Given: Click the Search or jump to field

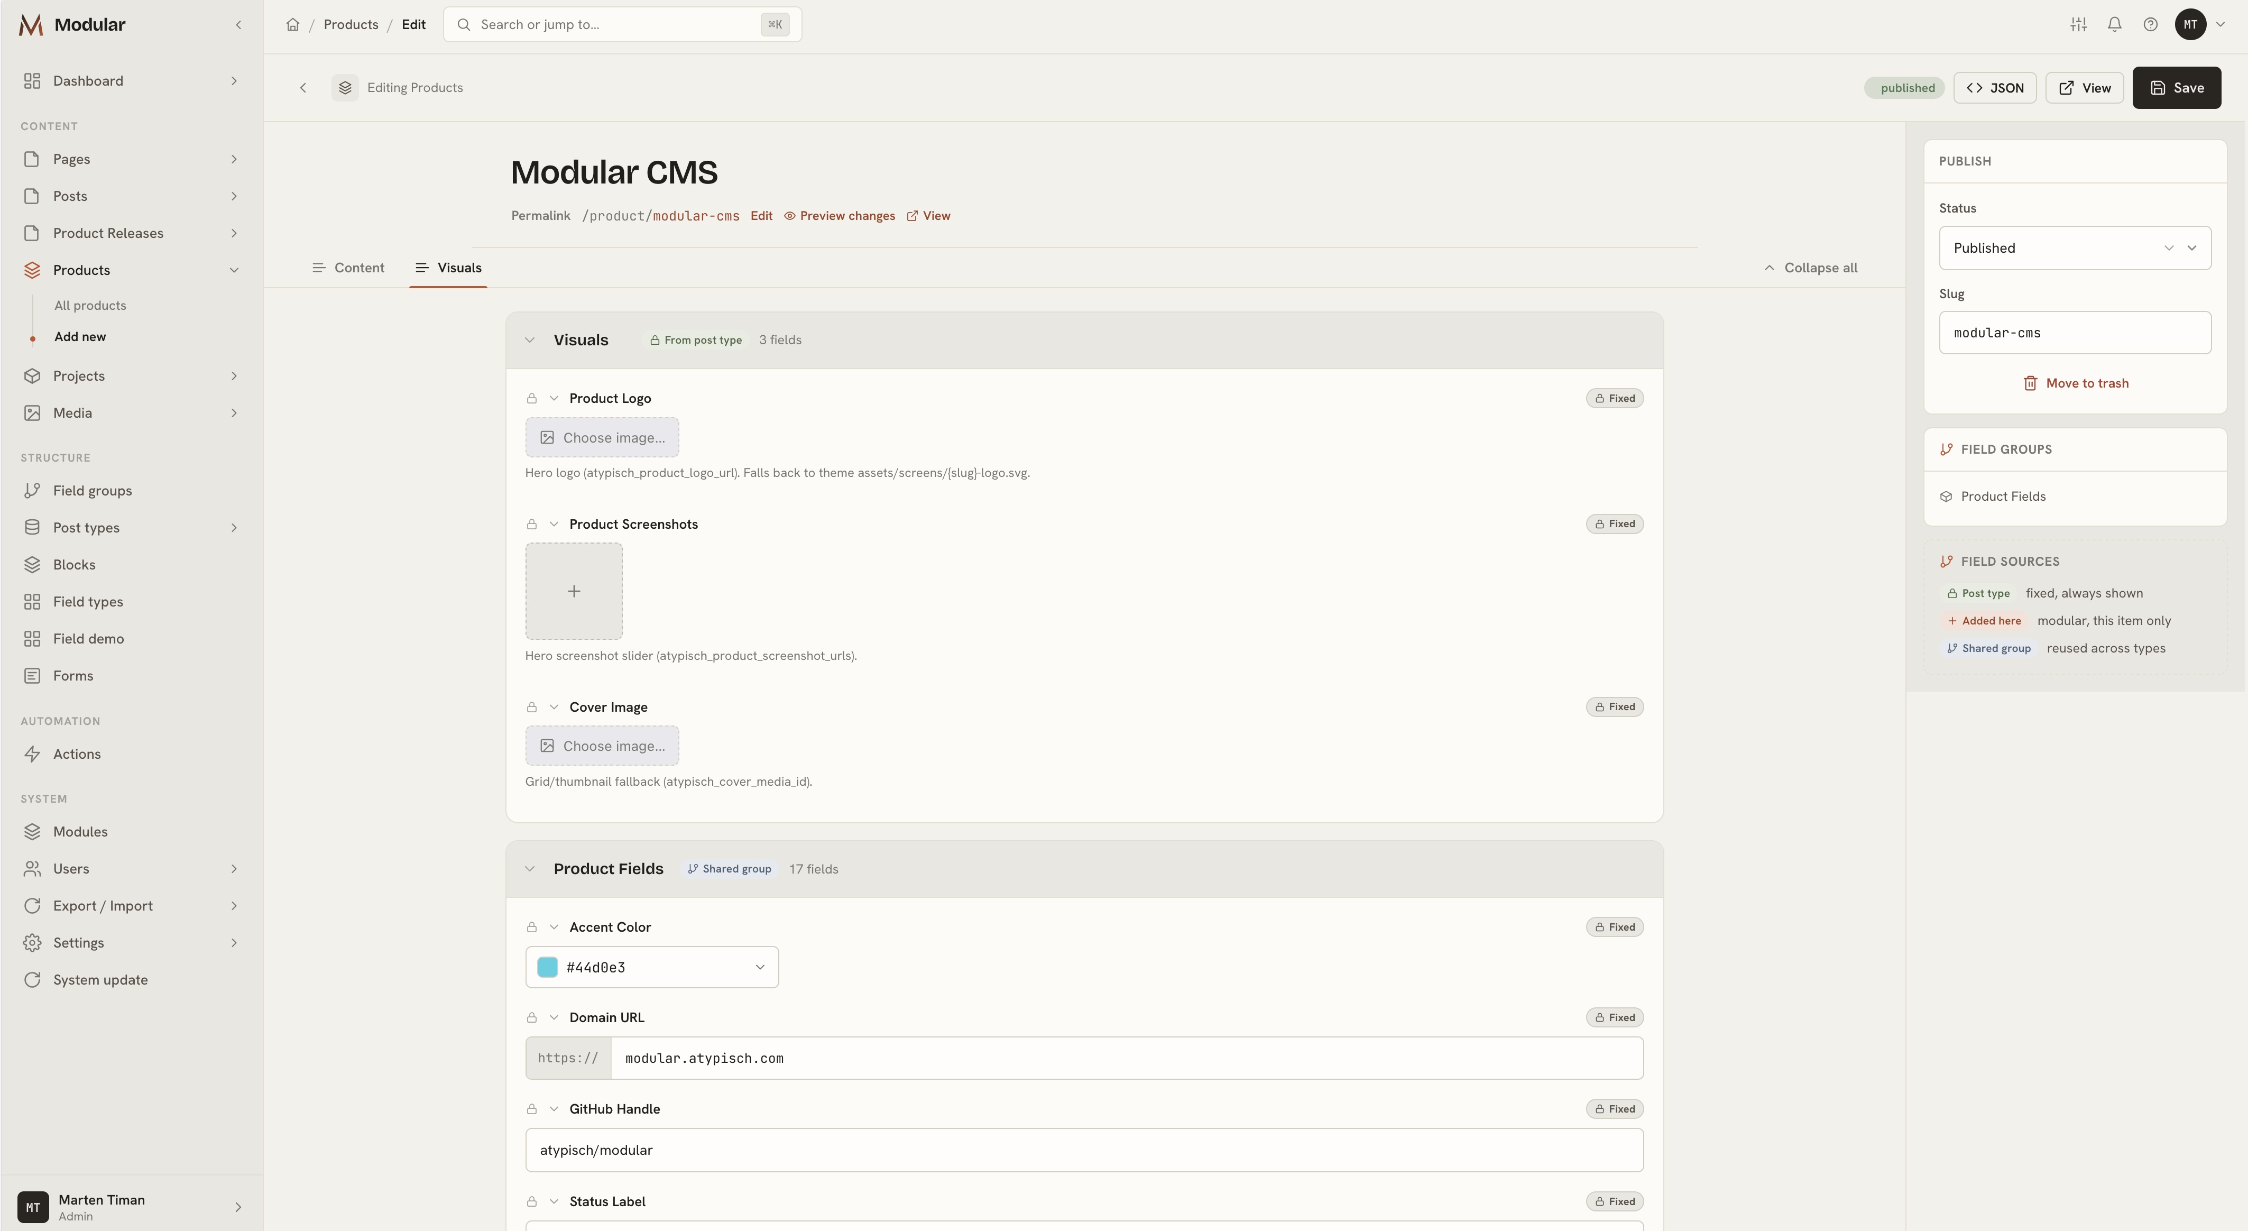Looking at the screenshot, I should (622, 24).
